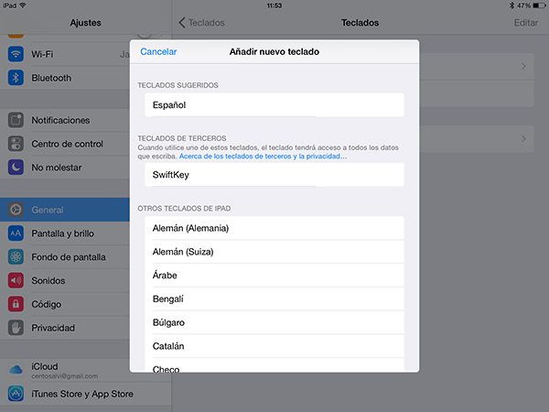Tap the Notificaciones icon
The height and width of the screenshot is (412, 549).
point(16,120)
